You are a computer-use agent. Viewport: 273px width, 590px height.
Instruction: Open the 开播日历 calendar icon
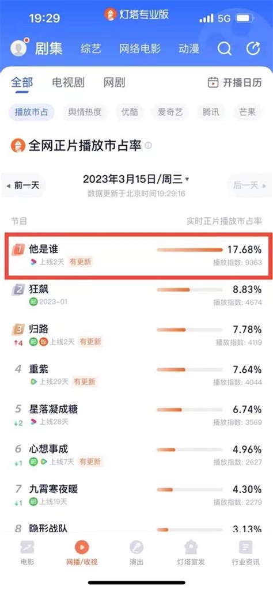pos(213,82)
